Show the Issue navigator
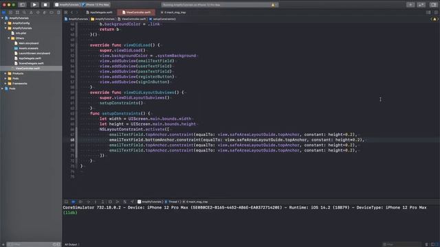The image size is (440, 247). (31, 12)
